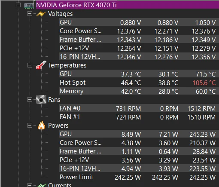Click the 12.271 V Core Power minimum
This screenshot has height=187, width=219.
click(167, 31)
